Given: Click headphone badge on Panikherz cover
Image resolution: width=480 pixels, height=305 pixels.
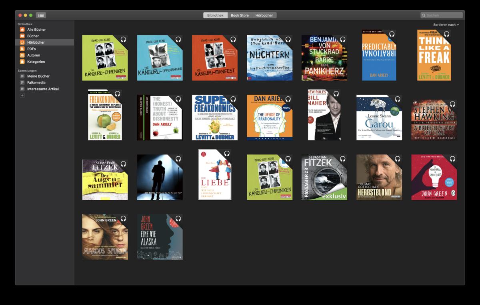Looking at the screenshot, I should 342,40.
